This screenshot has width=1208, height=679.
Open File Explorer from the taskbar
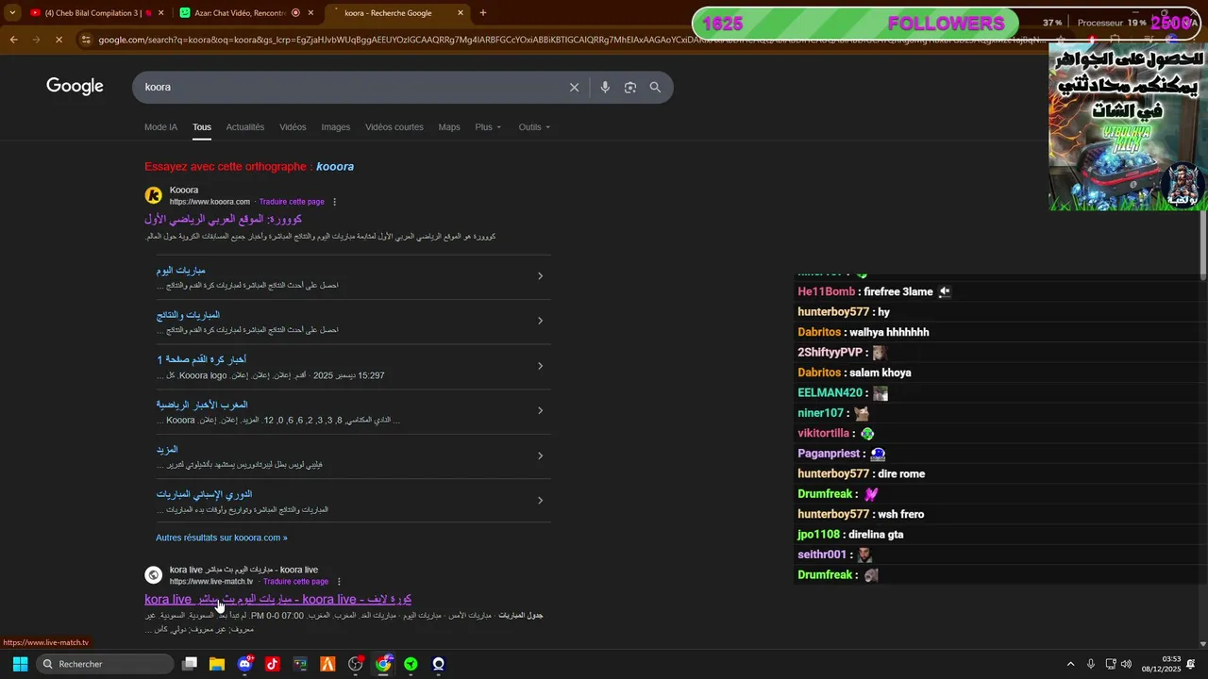217,664
